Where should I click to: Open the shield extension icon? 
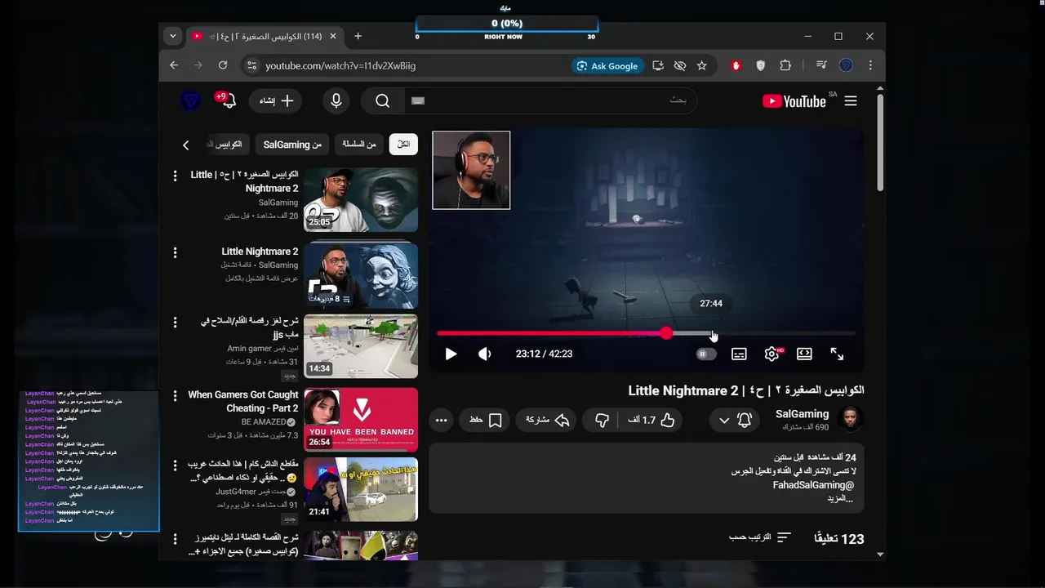(x=761, y=65)
